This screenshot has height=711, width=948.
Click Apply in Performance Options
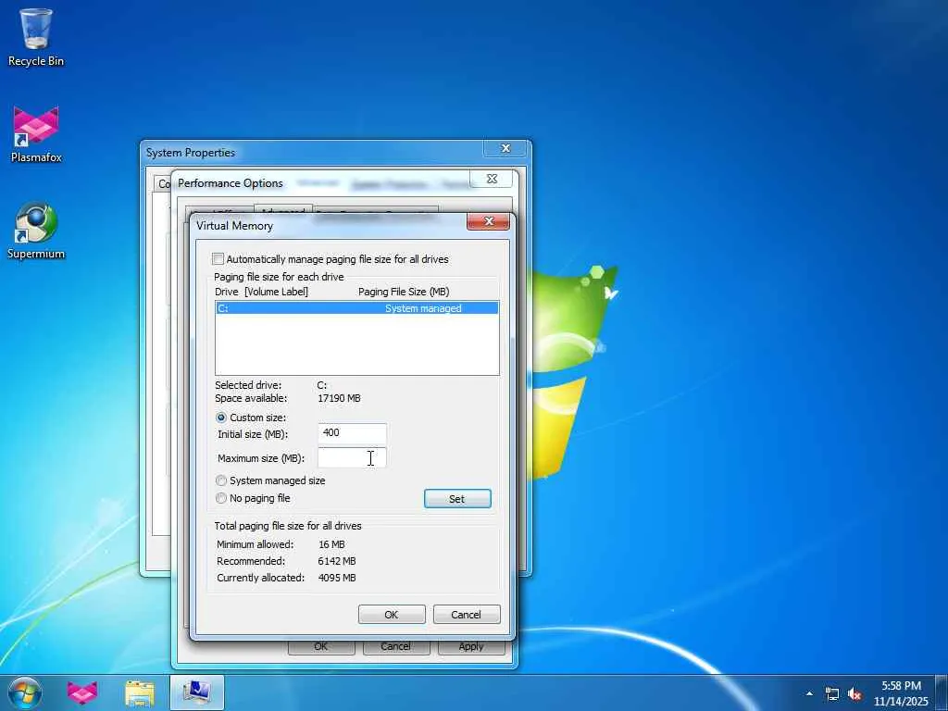471,646
